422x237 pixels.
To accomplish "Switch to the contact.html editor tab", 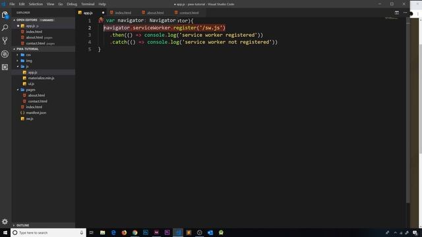I will (189, 13).
